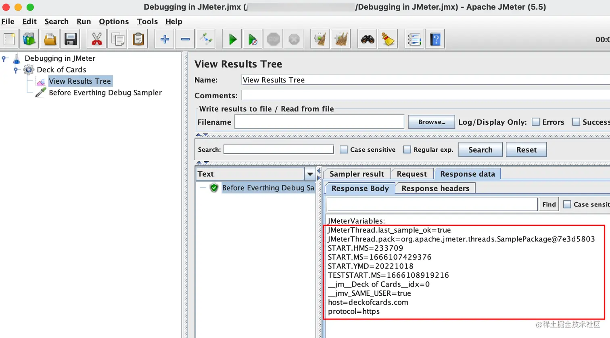Click the New test plan toolbar icon
The width and height of the screenshot is (610, 338).
point(9,39)
